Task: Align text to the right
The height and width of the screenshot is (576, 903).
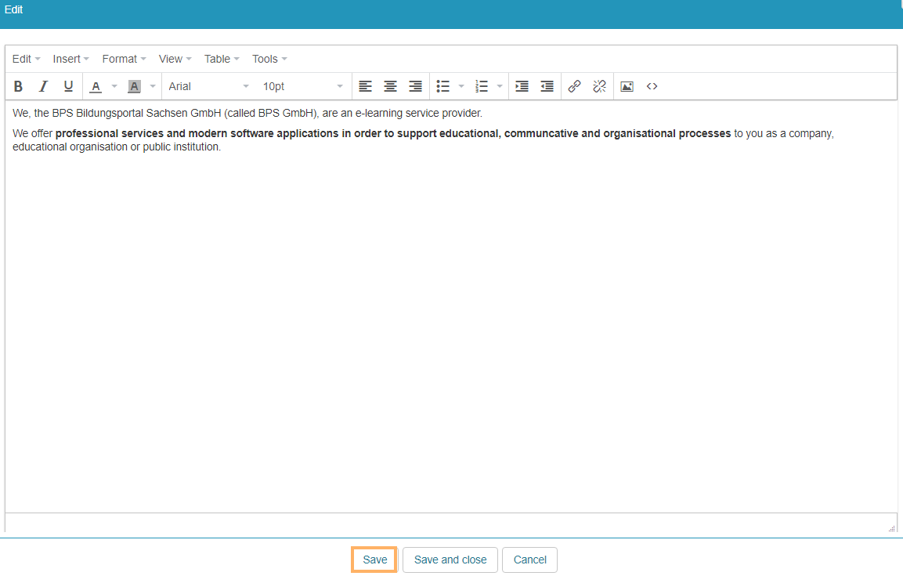Action: coord(415,86)
